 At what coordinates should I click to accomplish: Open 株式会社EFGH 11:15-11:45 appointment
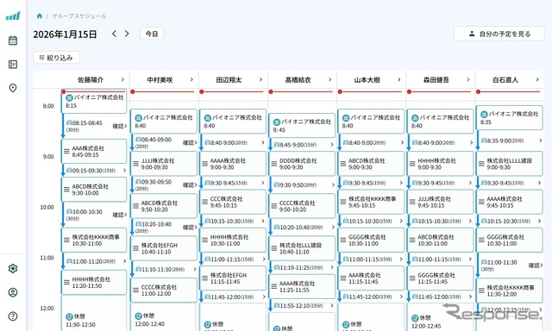click(x=233, y=278)
